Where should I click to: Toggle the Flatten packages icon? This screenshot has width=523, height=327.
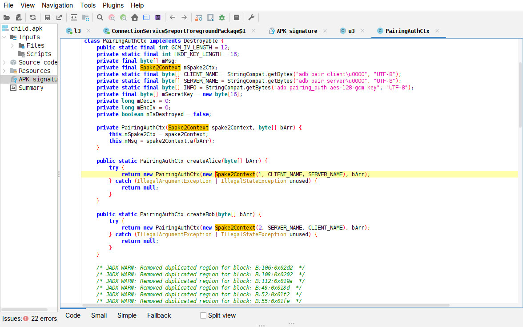pyautogui.click(x=86, y=18)
